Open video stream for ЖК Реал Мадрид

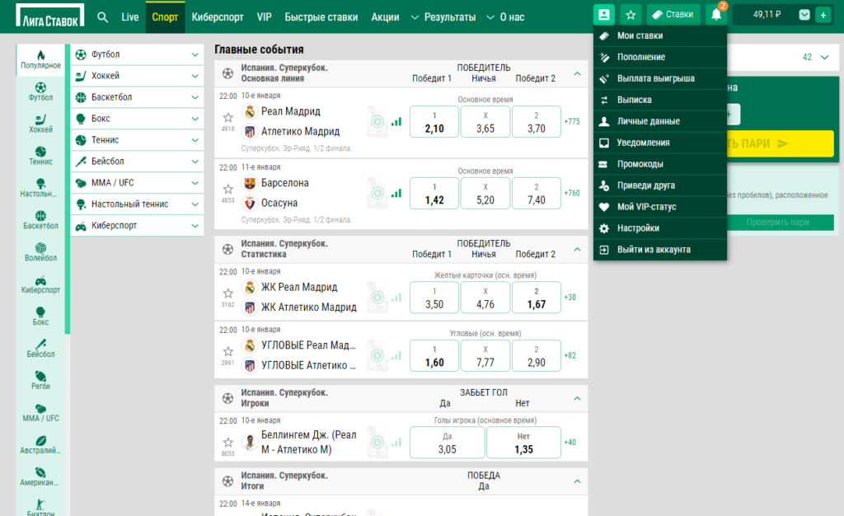(x=377, y=298)
